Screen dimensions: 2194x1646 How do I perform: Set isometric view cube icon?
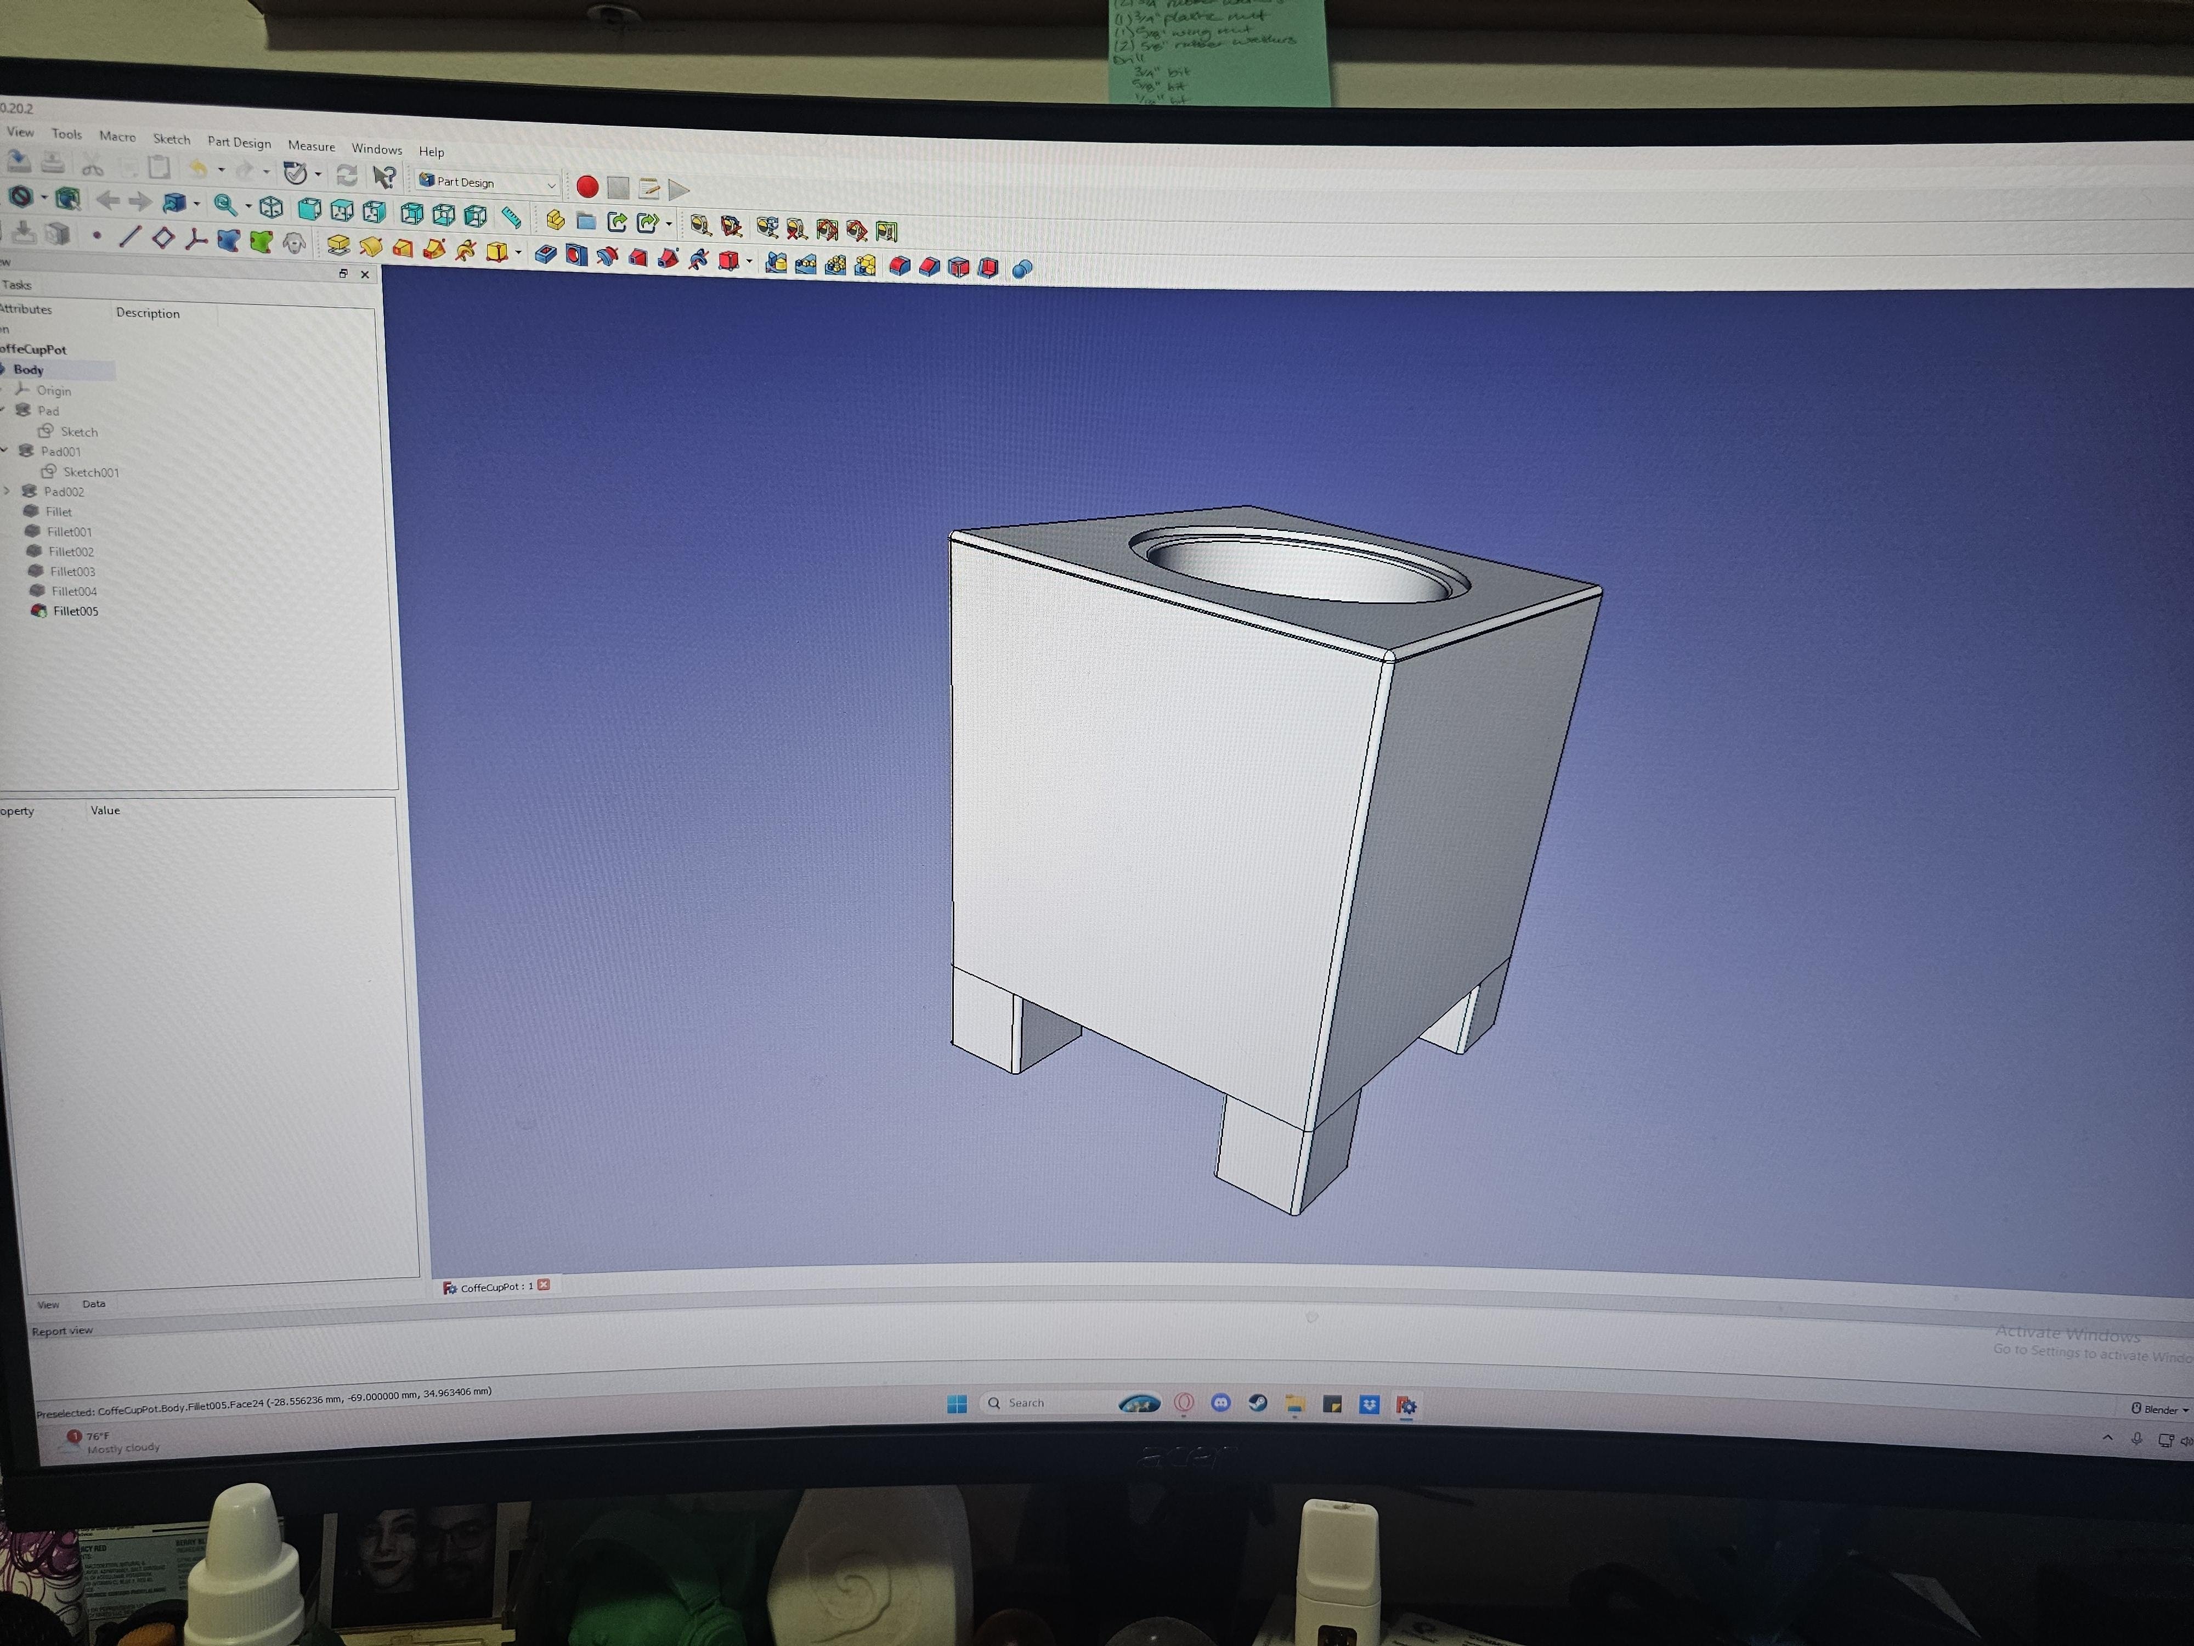click(271, 206)
